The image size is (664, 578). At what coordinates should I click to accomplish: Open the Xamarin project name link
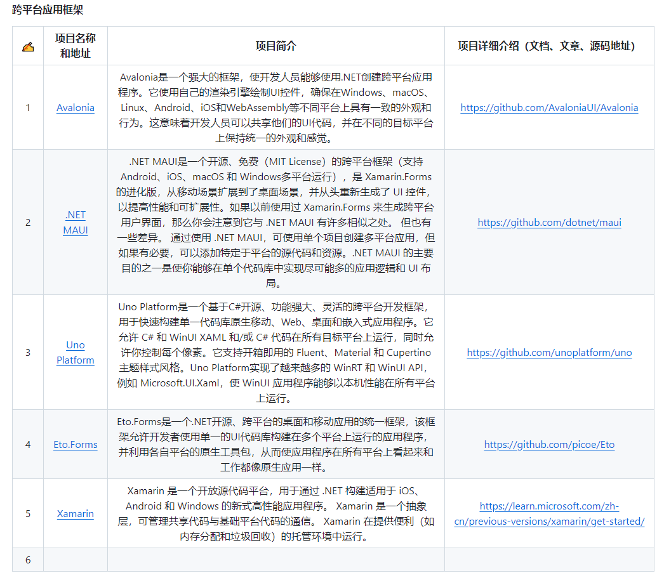76,513
